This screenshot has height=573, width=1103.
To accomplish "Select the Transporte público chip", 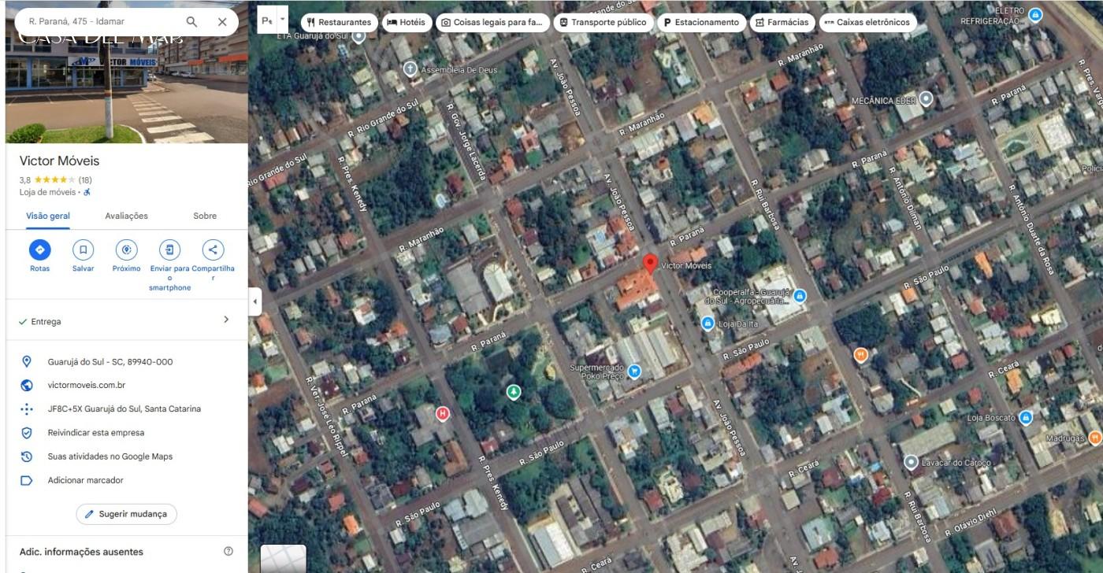I will [x=603, y=22].
